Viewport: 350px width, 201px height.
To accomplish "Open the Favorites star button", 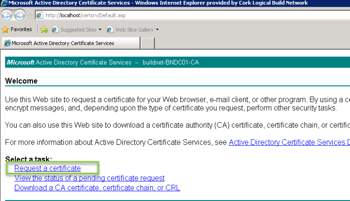I will pyautogui.click(x=17, y=29).
